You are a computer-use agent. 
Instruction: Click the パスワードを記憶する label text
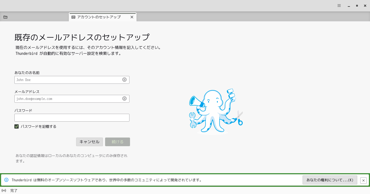click(38, 126)
